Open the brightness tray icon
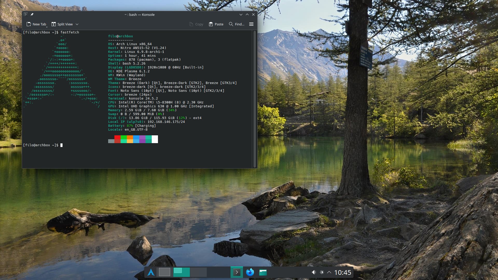The width and height of the screenshot is (498, 280). [322, 272]
